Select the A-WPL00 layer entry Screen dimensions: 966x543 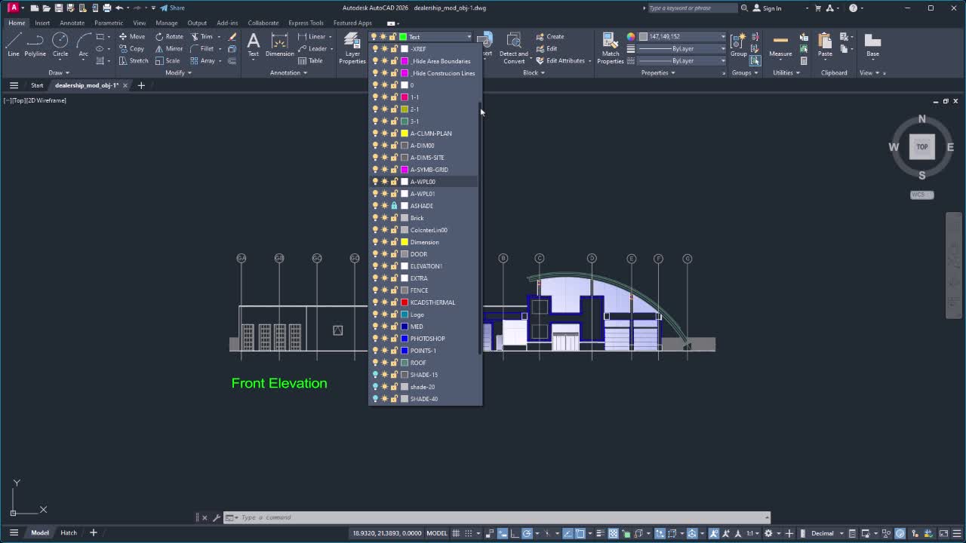(424, 182)
